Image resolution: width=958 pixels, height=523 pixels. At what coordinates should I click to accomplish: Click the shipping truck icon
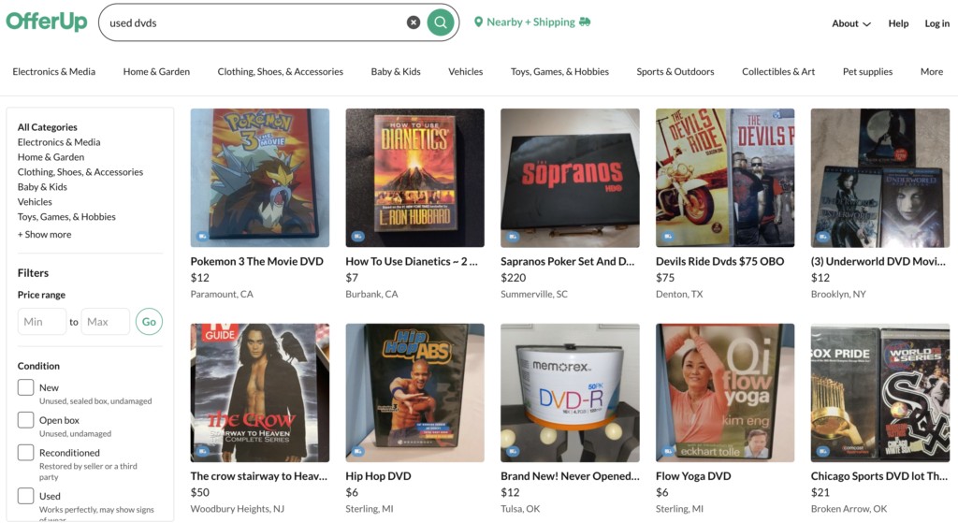[x=585, y=22]
